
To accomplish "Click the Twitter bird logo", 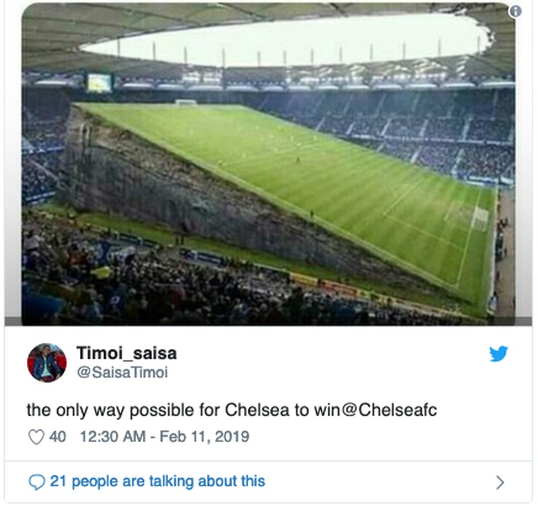I will pyautogui.click(x=498, y=354).
